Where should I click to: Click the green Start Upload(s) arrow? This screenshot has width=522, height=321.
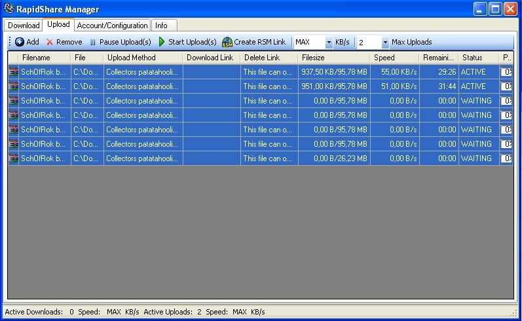(162, 42)
